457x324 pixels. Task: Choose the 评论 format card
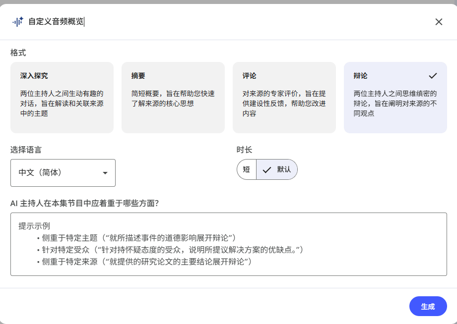click(x=284, y=97)
